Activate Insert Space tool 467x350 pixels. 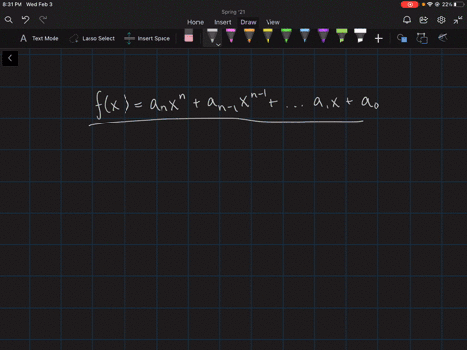pyautogui.click(x=147, y=38)
